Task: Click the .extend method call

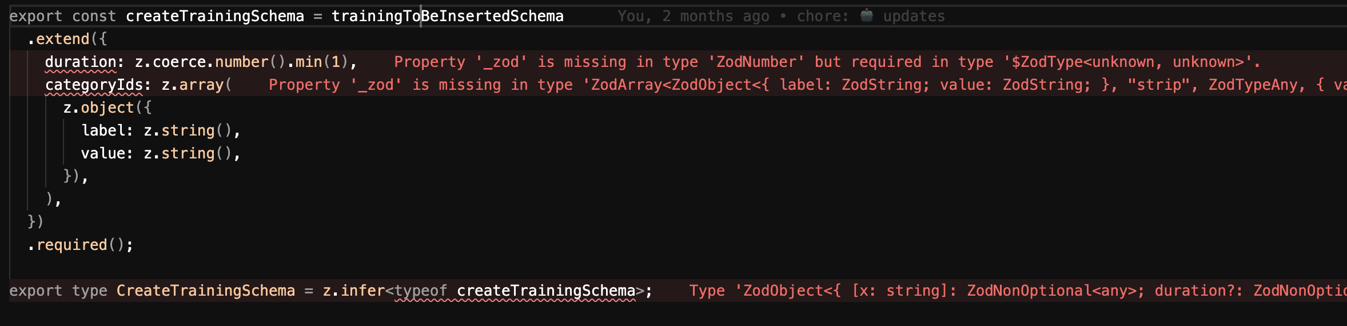Action: (62, 39)
